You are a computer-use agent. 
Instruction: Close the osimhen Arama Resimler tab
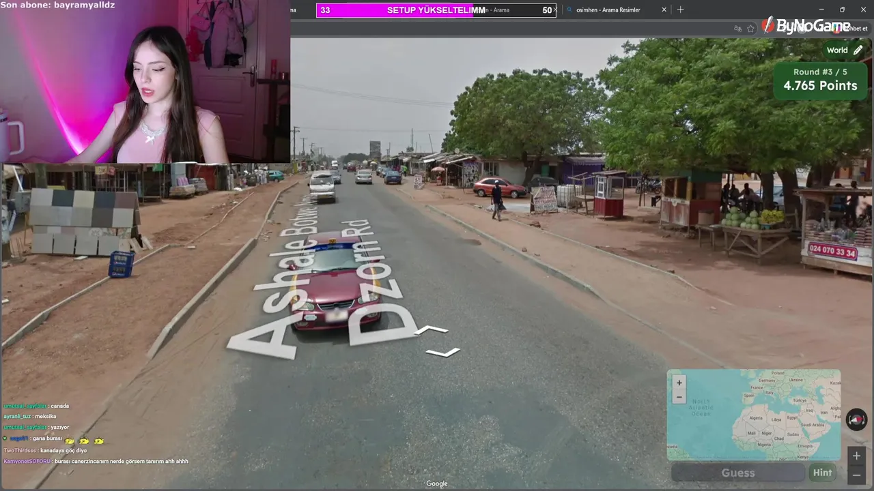(x=664, y=10)
